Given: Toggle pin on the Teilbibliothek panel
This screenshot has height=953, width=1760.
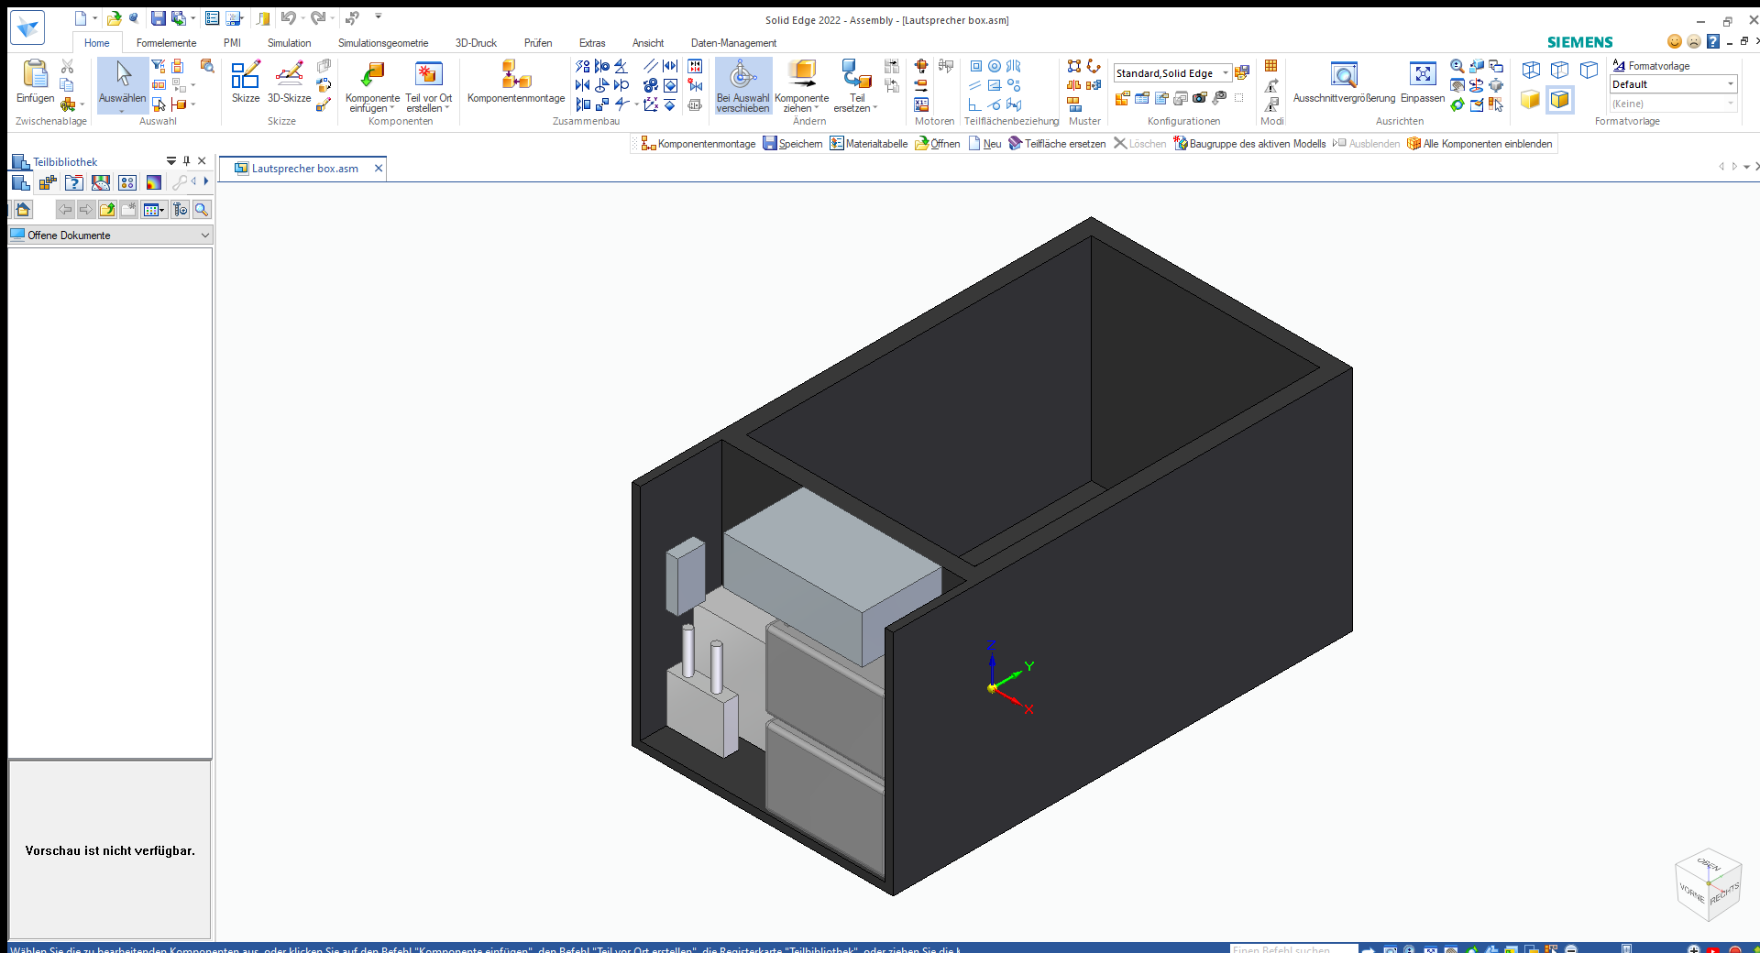Looking at the screenshot, I should pyautogui.click(x=186, y=161).
